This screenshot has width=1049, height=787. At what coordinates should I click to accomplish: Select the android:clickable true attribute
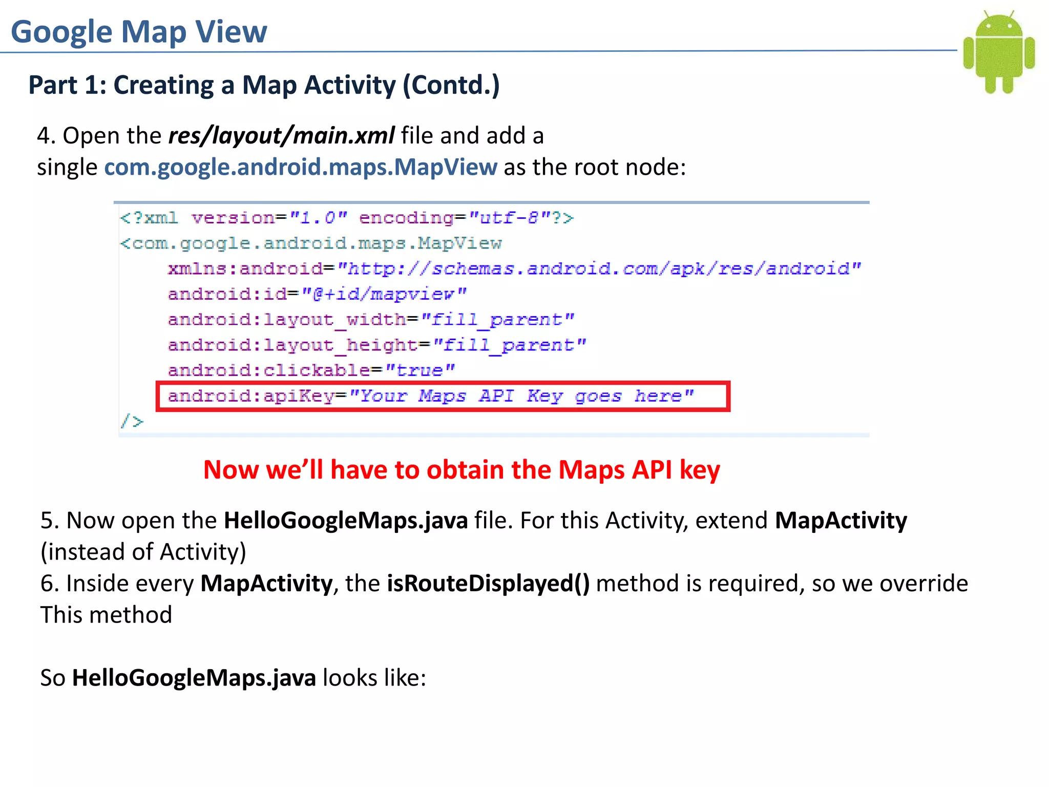click(x=311, y=370)
